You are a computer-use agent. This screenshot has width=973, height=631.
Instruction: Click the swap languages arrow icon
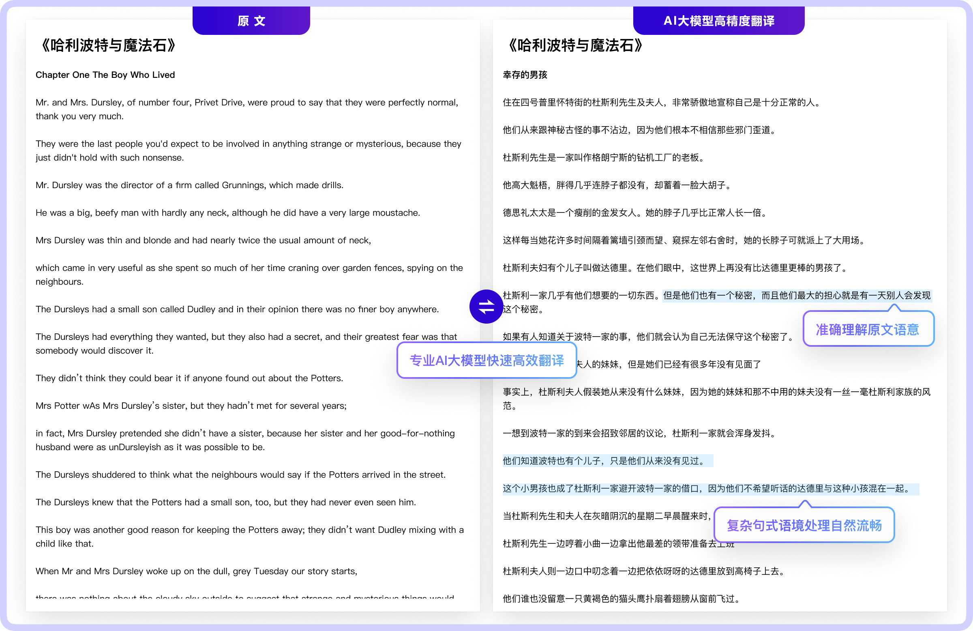[x=486, y=306]
